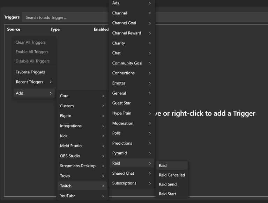Click the Type column header

[55, 29]
